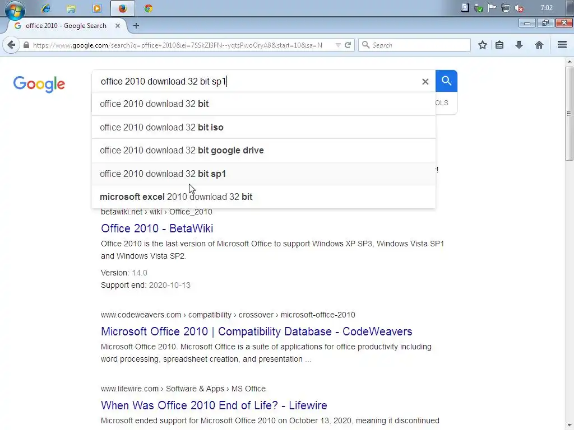
Task: Open the Action Center flag icon
Action: point(492,8)
